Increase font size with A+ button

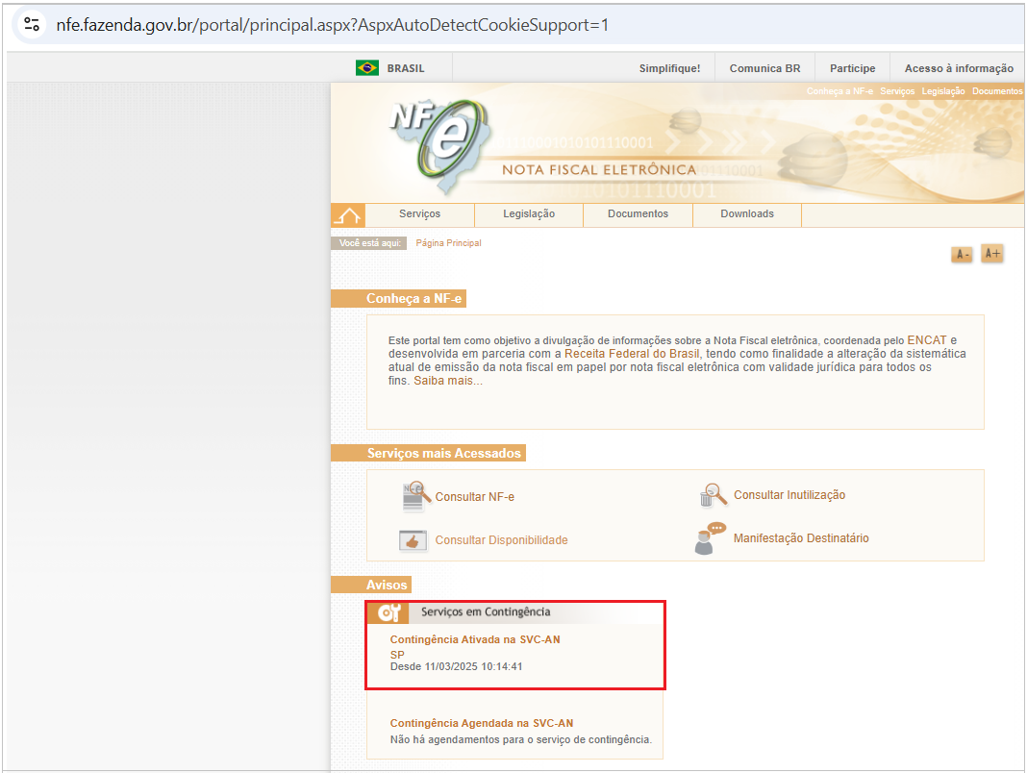992,254
